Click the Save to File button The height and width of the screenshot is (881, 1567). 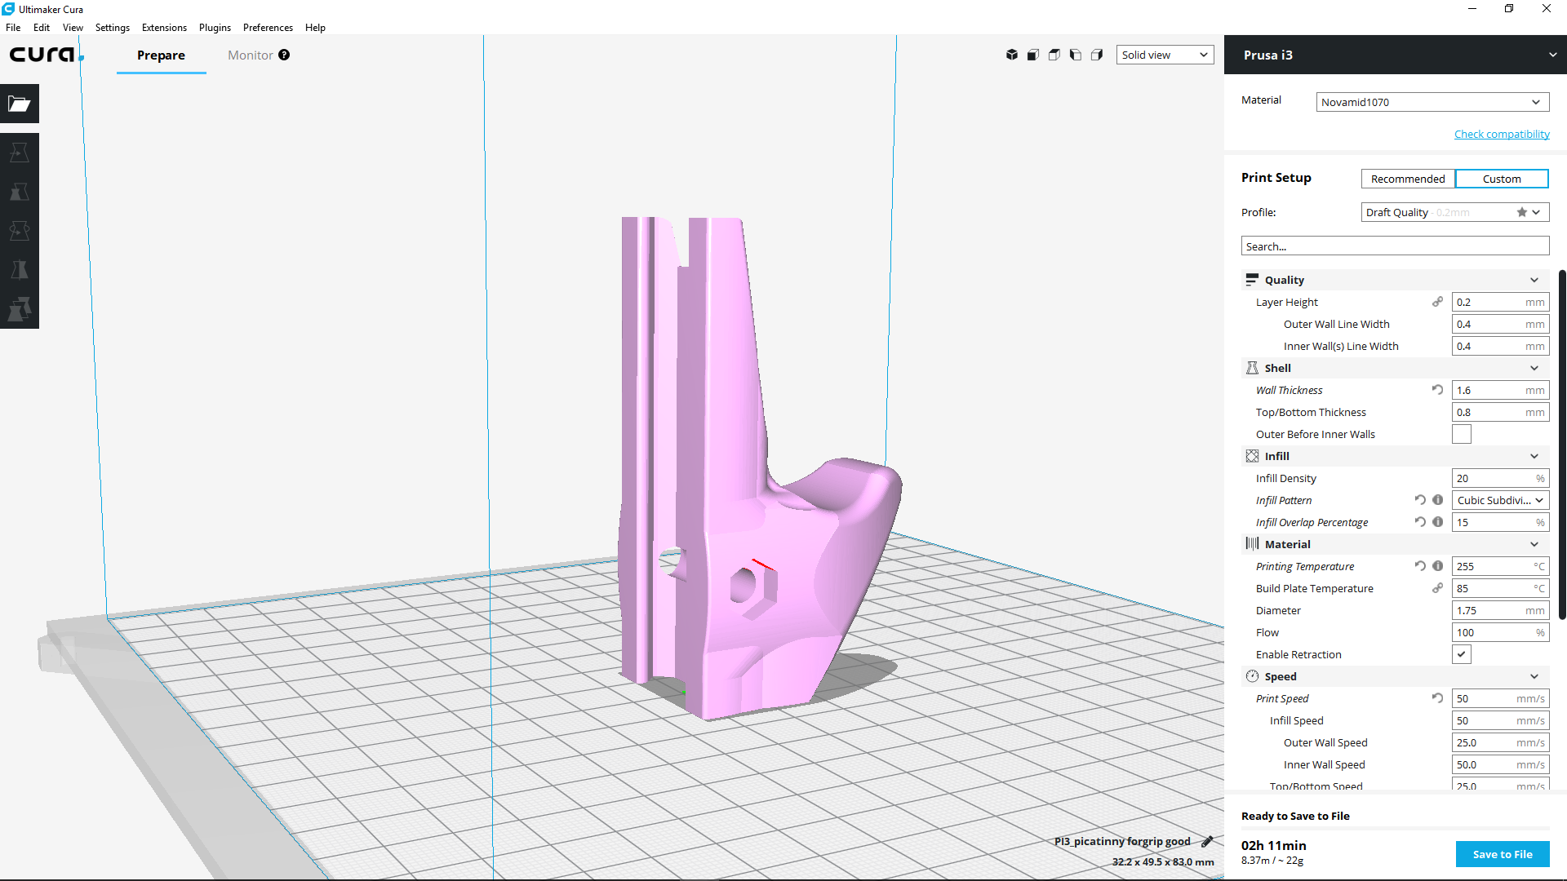click(x=1503, y=854)
